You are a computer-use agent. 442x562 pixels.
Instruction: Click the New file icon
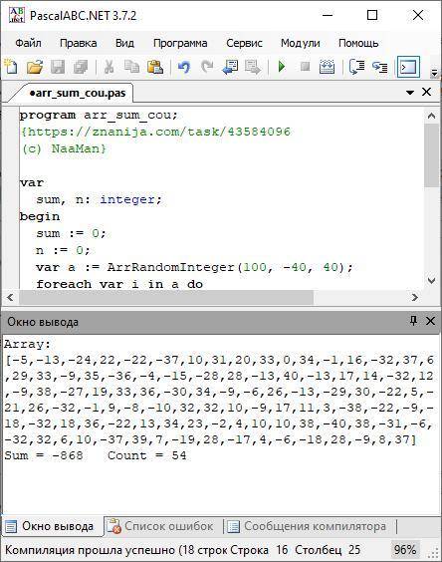[11, 67]
